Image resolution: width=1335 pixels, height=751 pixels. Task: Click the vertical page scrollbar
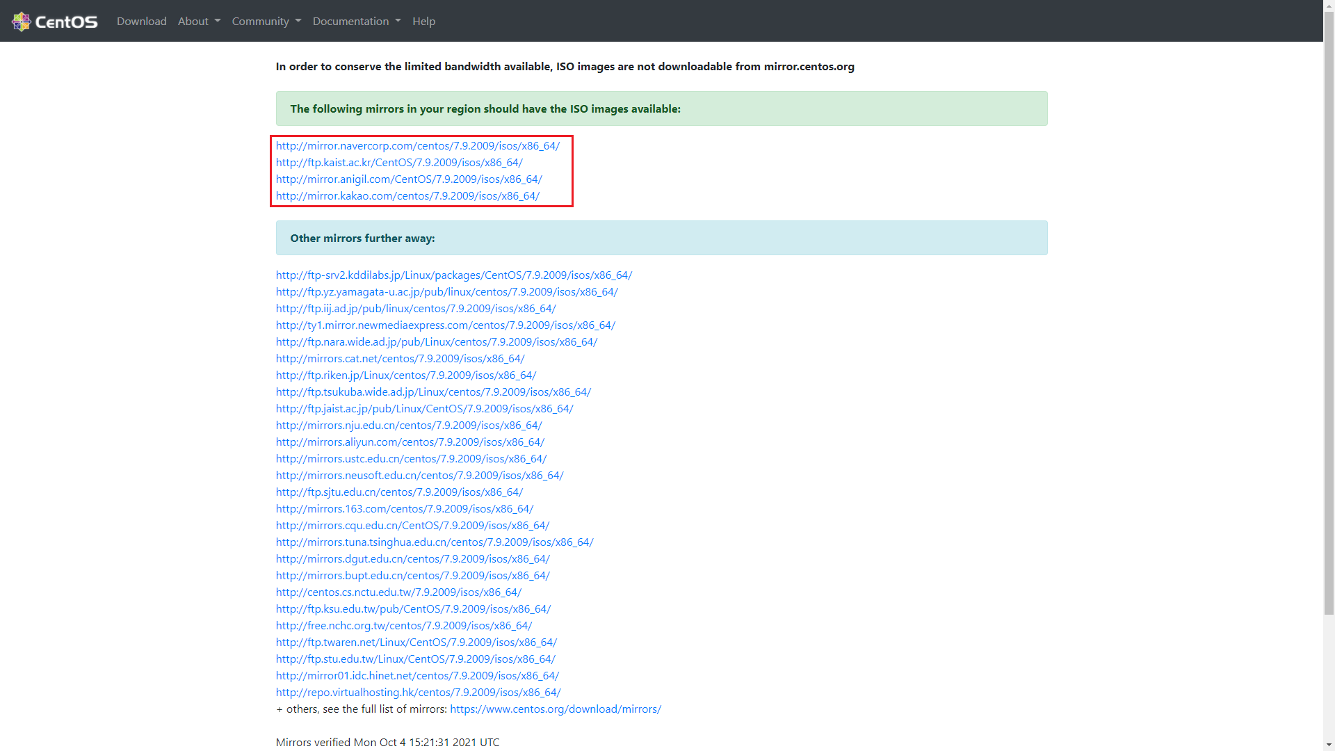pyautogui.click(x=1329, y=313)
